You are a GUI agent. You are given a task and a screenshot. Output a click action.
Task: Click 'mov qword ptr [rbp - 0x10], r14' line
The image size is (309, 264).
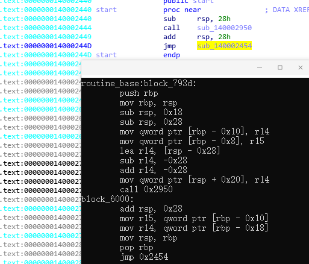pyautogui.click(x=195, y=131)
